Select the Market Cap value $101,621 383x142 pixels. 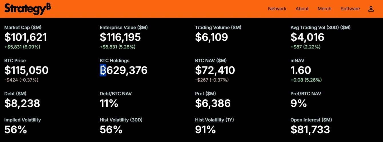click(x=26, y=37)
